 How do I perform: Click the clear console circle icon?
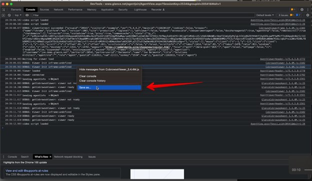point(9,15)
